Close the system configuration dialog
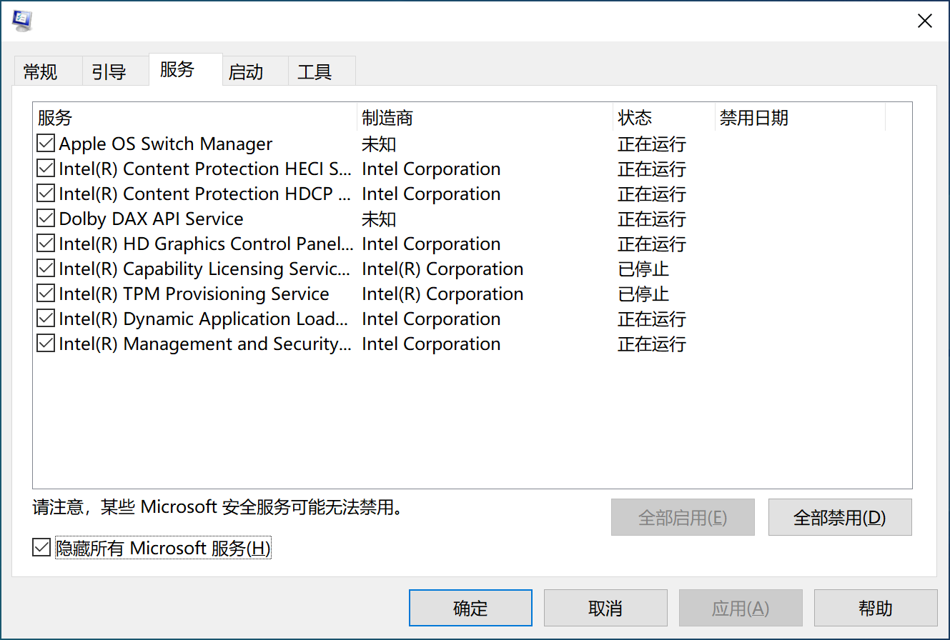Screen dimensions: 950x640 click(924, 21)
